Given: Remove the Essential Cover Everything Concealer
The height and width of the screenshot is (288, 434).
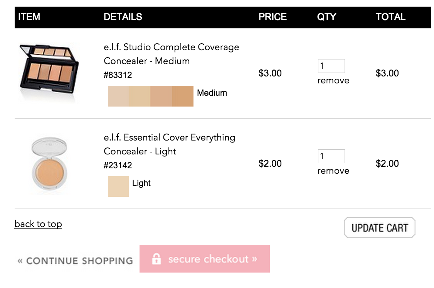Looking at the screenshot, I should [x=333, y=171].
